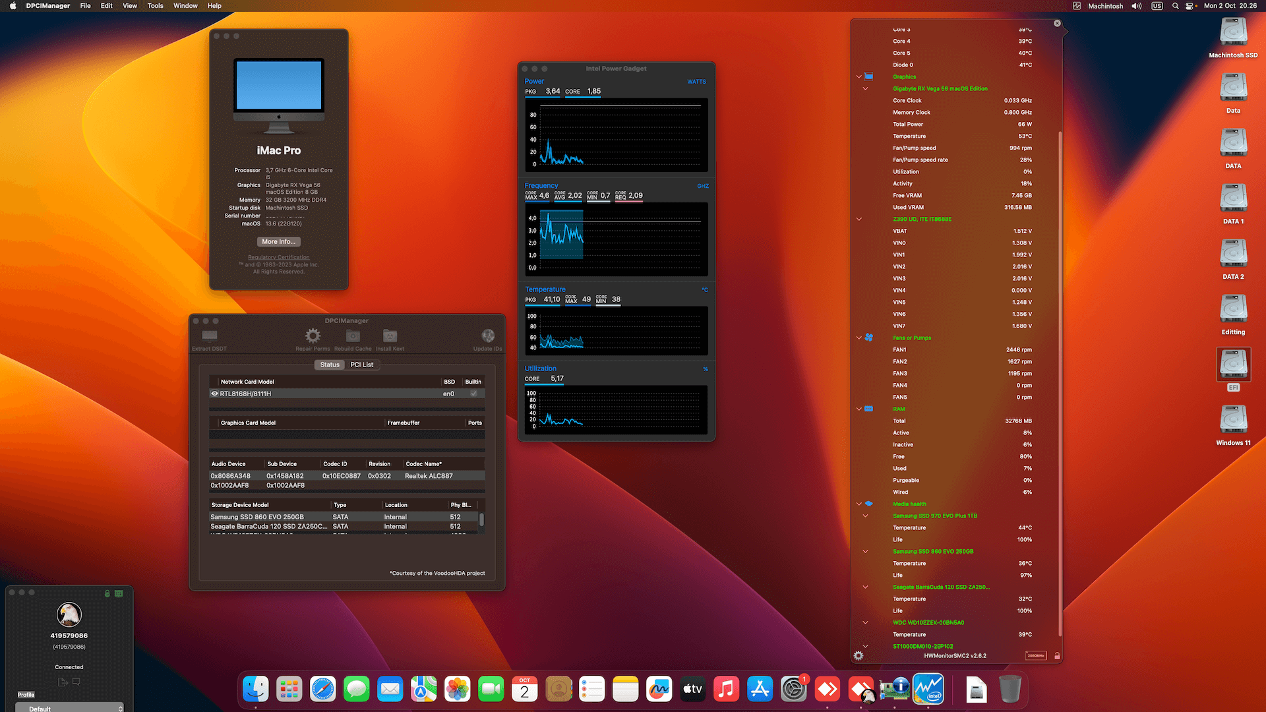Select the Repair Perms gear icon
Screen dimensions: 1266x712
coord(312,336)
